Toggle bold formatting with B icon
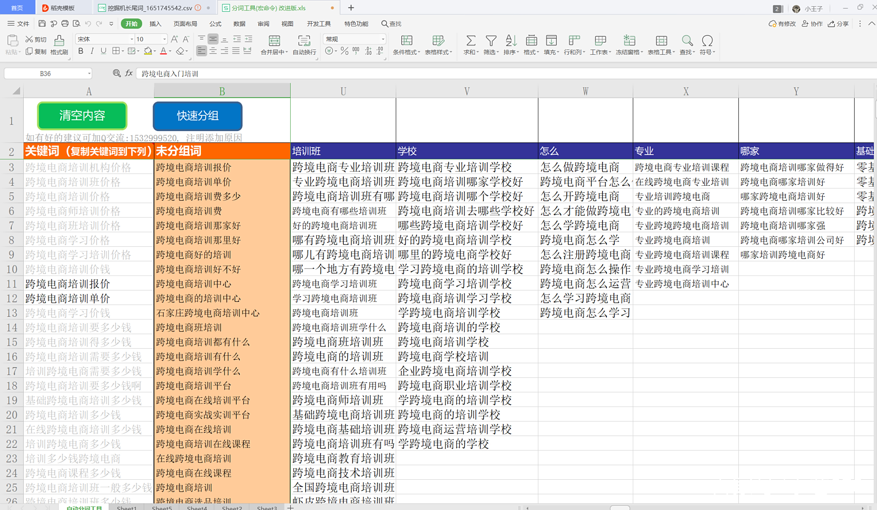877x510 pixels. tap(81, 51)
